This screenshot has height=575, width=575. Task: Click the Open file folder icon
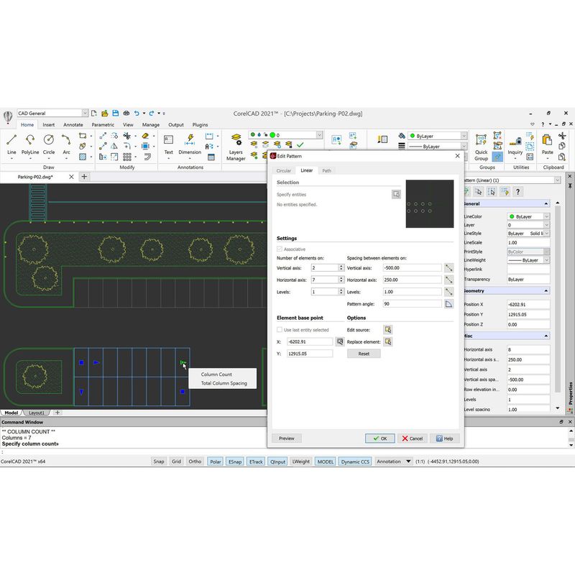[x=105, y=114]
